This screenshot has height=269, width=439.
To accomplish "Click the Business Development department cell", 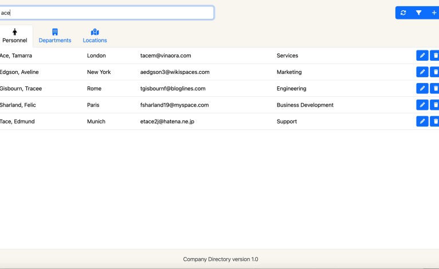I will pyautogui.click(x=305, y=105).
